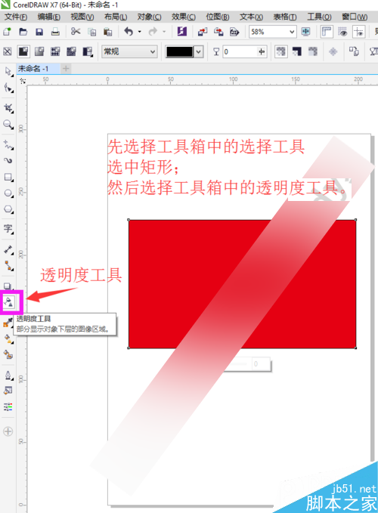Open the 文件(F) menu
Image resolution: width=378 pixels, height=513 pixels.
(x=16, y=17)
